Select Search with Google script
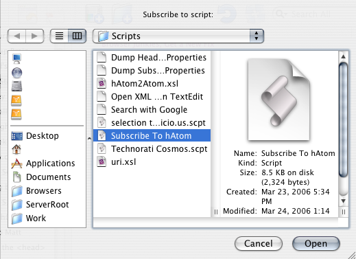Viewport: 356px width, 259px height. coord(152,109)
